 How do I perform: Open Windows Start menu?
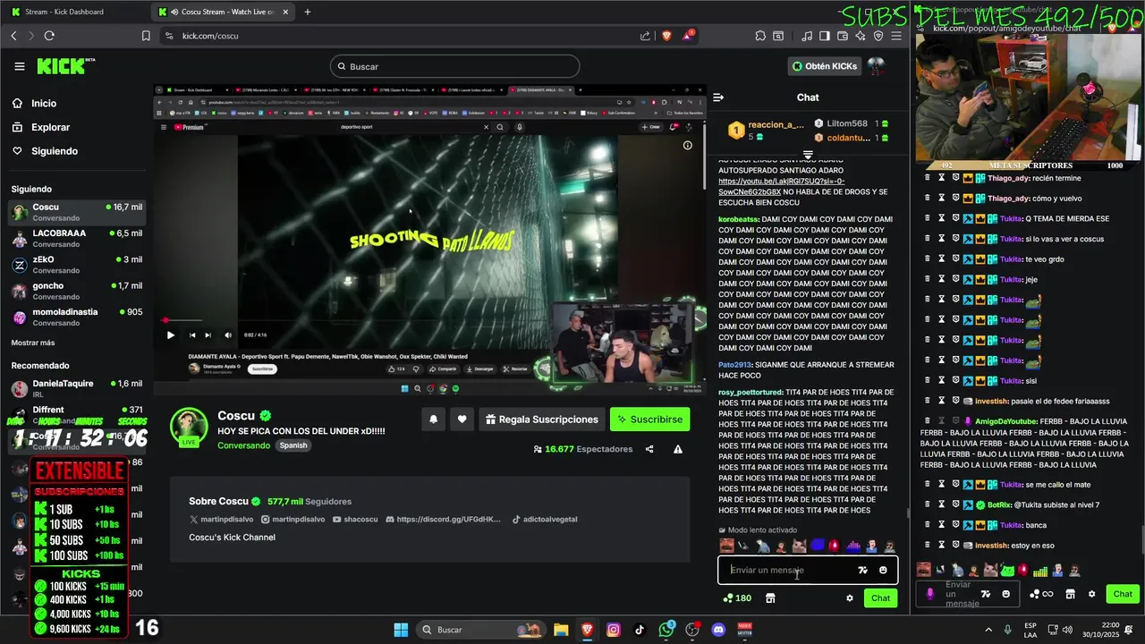(x=401, y=630)
